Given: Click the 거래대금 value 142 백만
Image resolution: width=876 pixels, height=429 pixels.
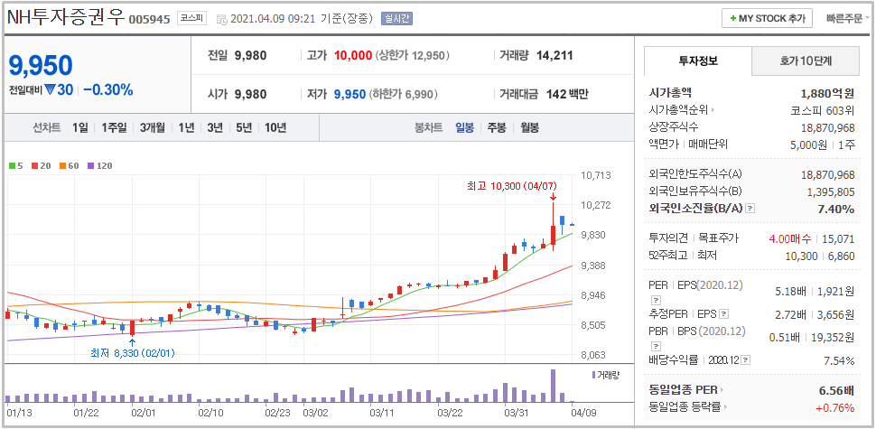Looking at the screenshot, I should coord(568,94).
